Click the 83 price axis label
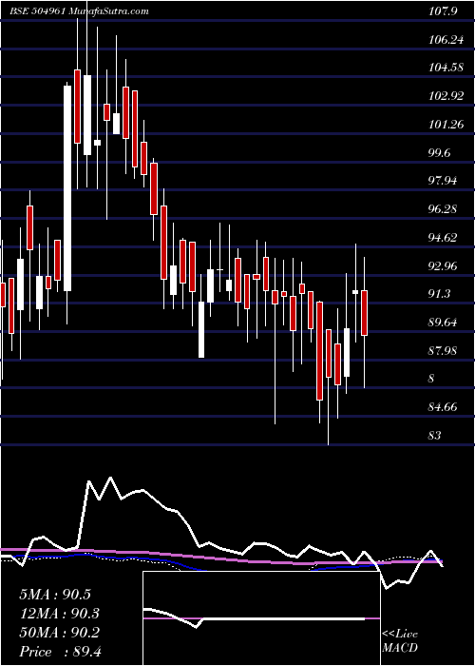Viewport: 475px width, 666px height. pyautogui.click(x=435, y=436)
